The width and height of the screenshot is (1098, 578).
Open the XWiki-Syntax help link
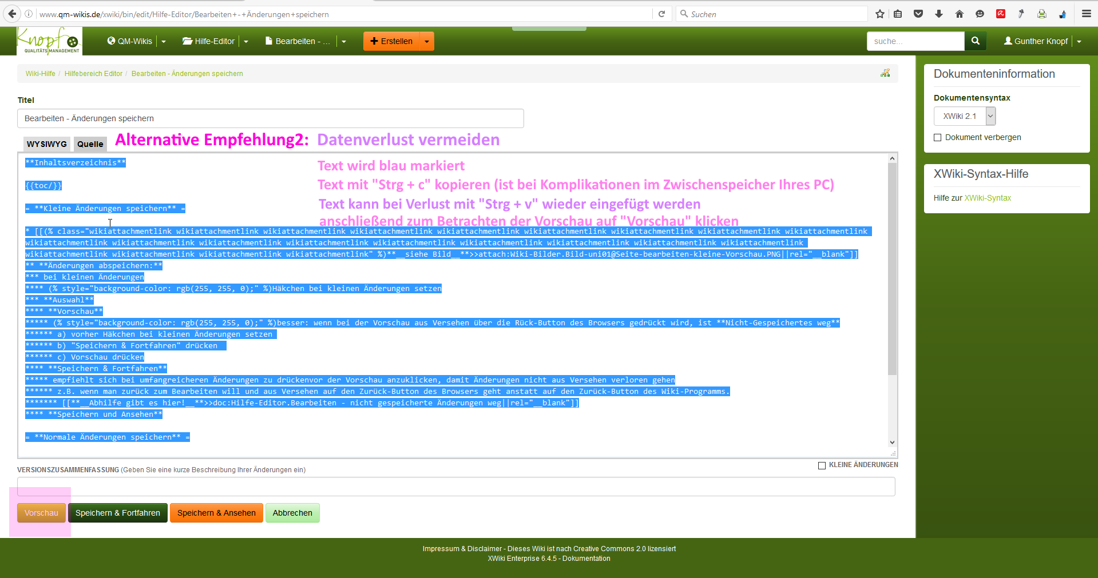click(988, 198)
